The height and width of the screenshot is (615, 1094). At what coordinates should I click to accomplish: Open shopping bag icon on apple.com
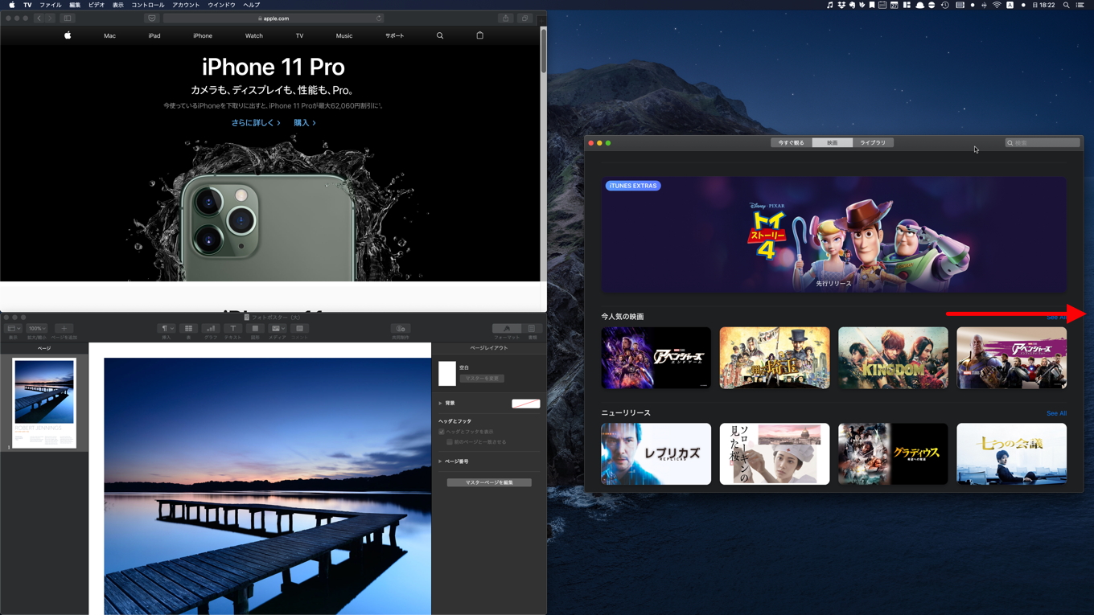pos(480,35)
